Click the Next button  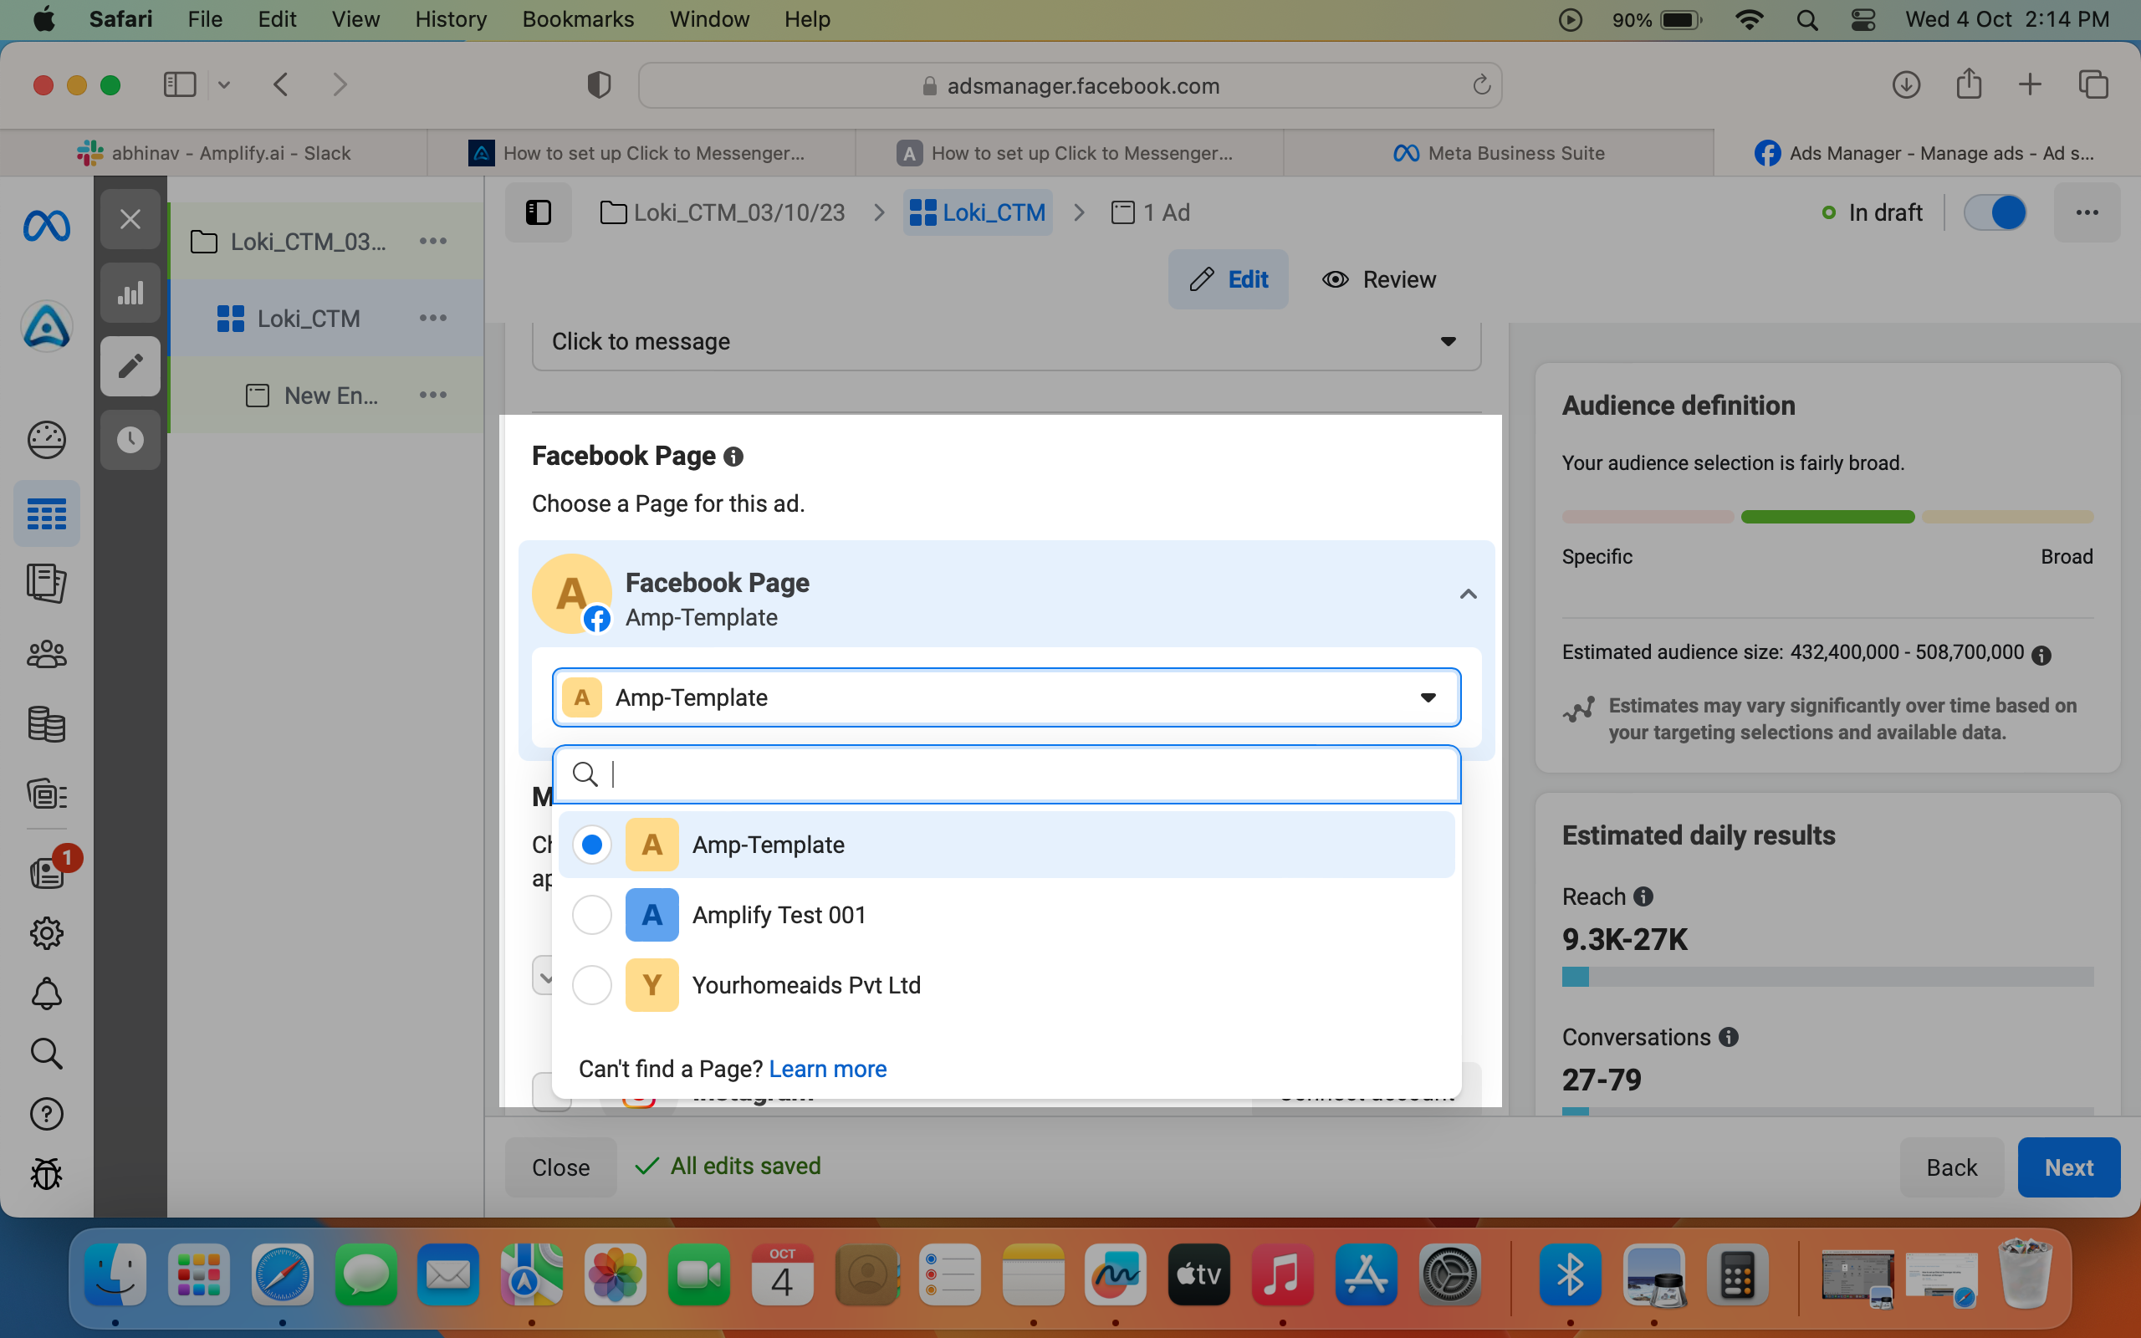(2068, 1167)
